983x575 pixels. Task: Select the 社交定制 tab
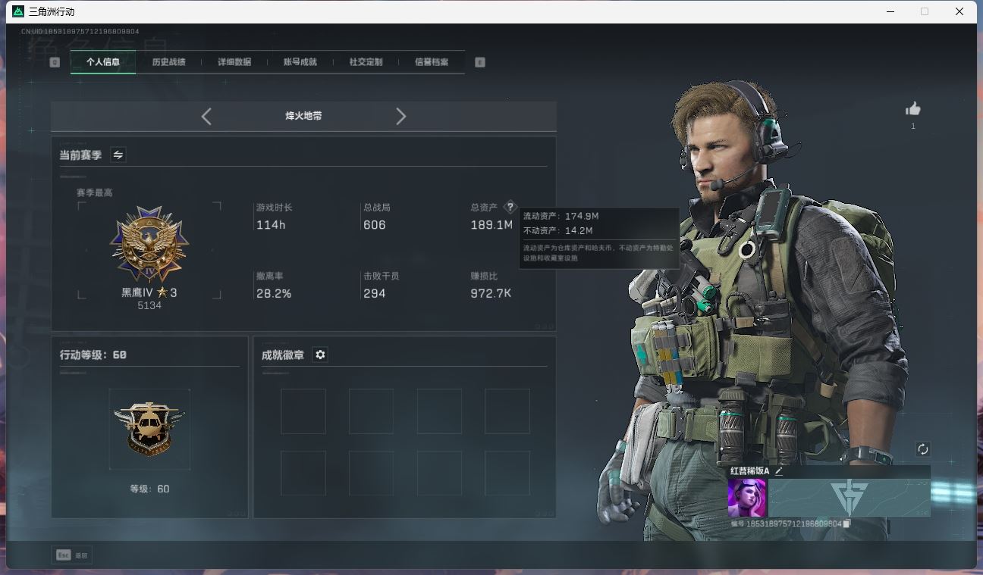pyautogui.click(x=366, y=62)
